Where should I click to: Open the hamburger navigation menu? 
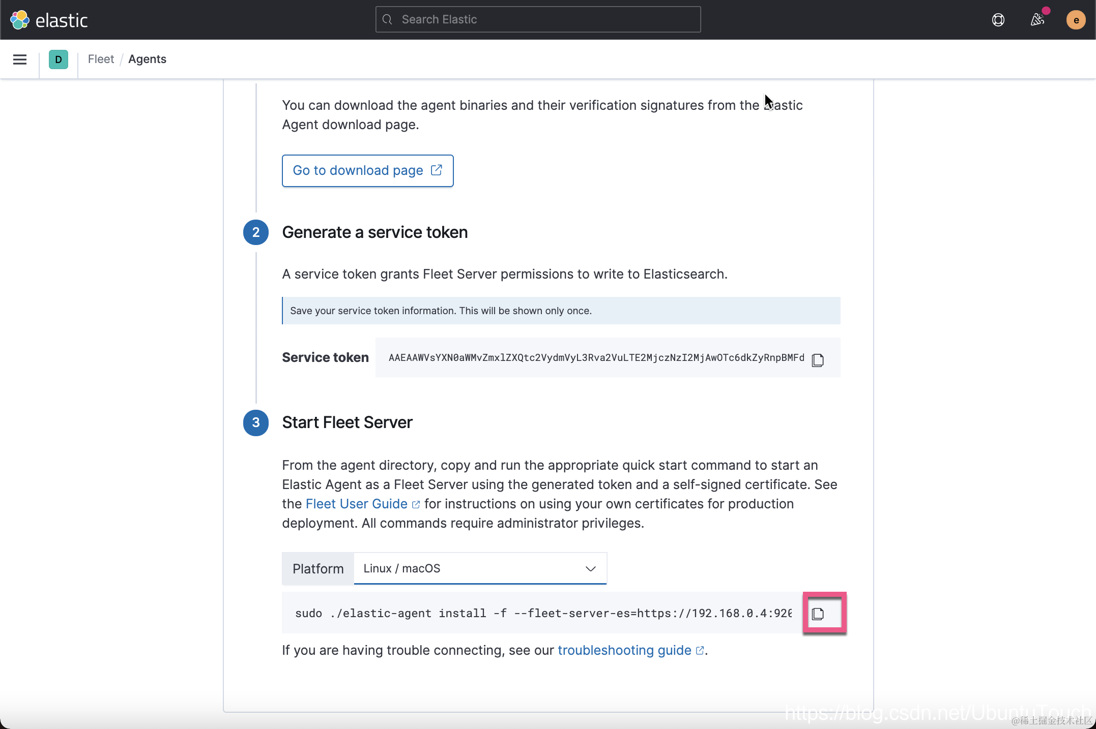pos(20,59)
